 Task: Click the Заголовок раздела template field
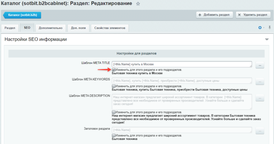(x=182, y=130)
